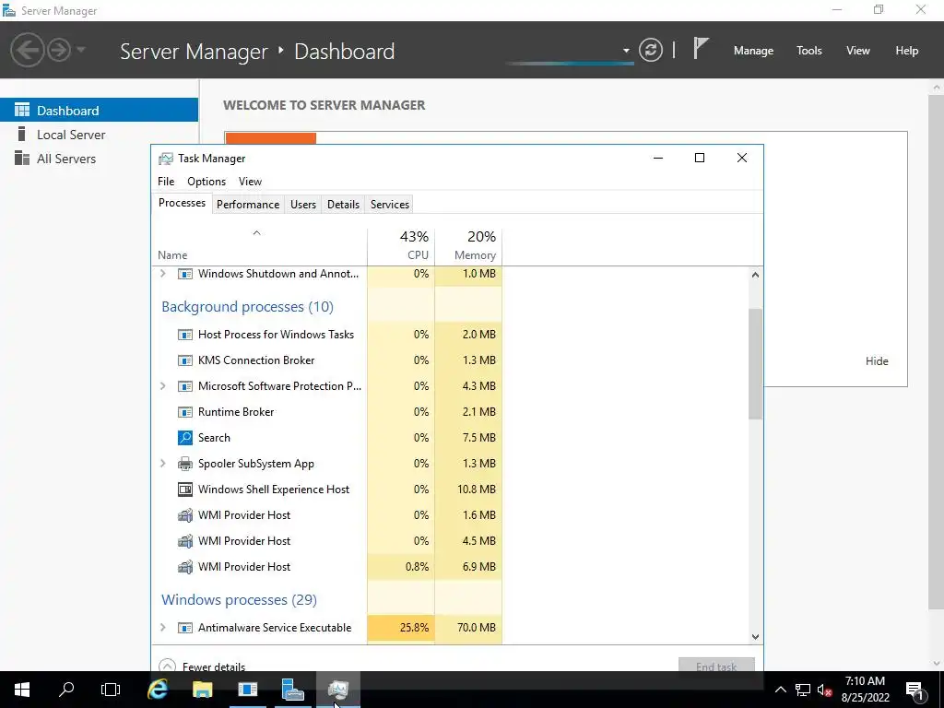Image resolution: width=944 pixels, height=708 pixels.
Task: Click the network tray icon
Action: click(x=803, y=690)
